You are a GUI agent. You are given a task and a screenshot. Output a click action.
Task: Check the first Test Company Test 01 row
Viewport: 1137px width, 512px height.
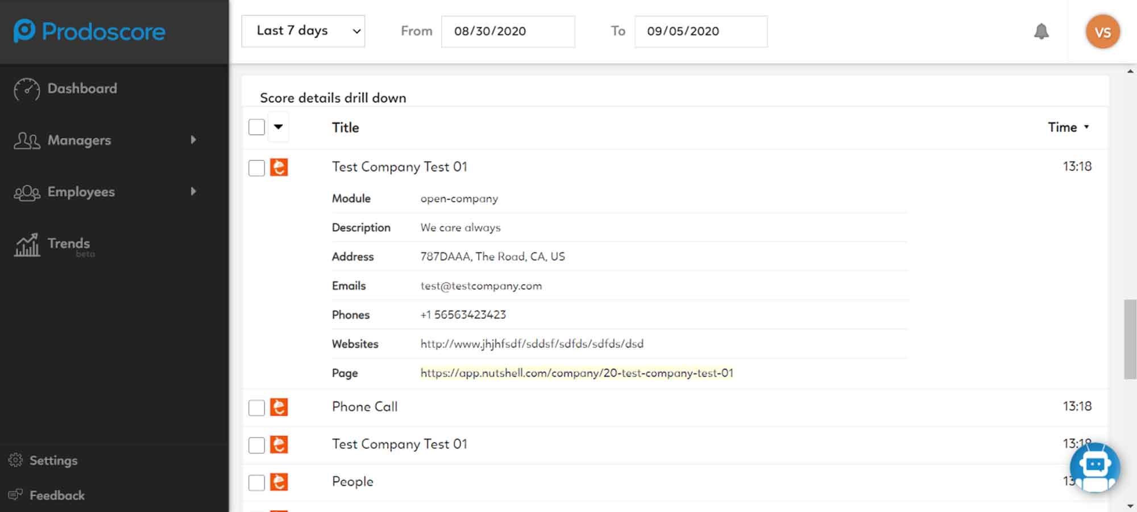pyautogui.click(x=256, y=168)
